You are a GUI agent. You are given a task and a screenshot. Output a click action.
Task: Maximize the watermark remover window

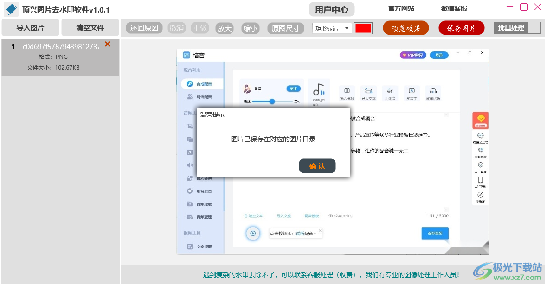524,7
